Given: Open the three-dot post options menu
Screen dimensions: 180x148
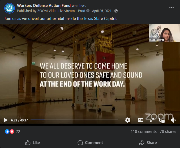Looking at the screenshot, I should point(172,8).
